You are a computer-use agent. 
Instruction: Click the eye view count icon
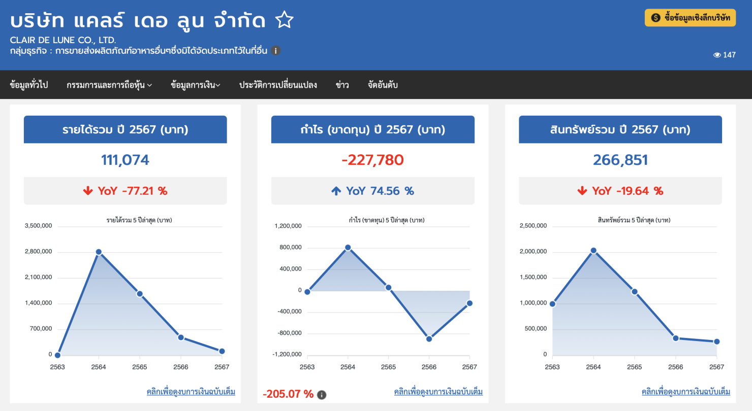point(717,55)
